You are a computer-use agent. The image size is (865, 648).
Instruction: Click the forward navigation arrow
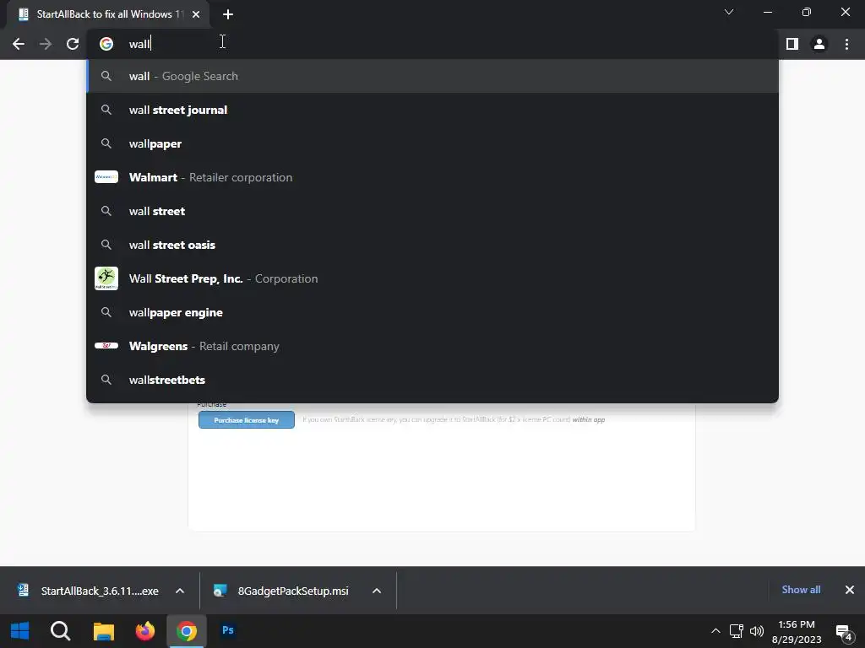tap(46, 44)
